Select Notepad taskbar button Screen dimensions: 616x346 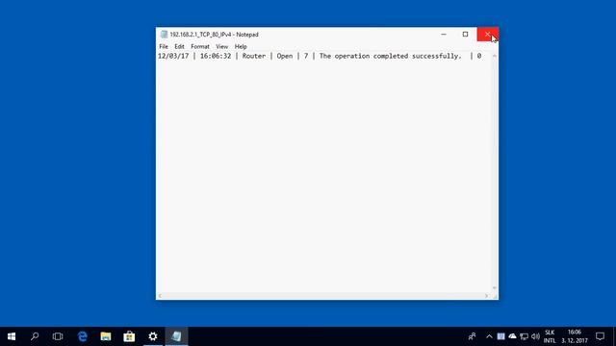pos(176,336)
